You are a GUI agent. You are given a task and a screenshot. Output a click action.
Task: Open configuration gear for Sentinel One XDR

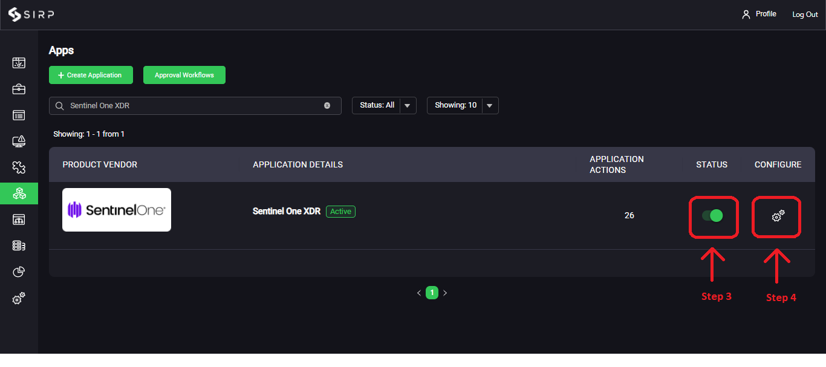778,215
